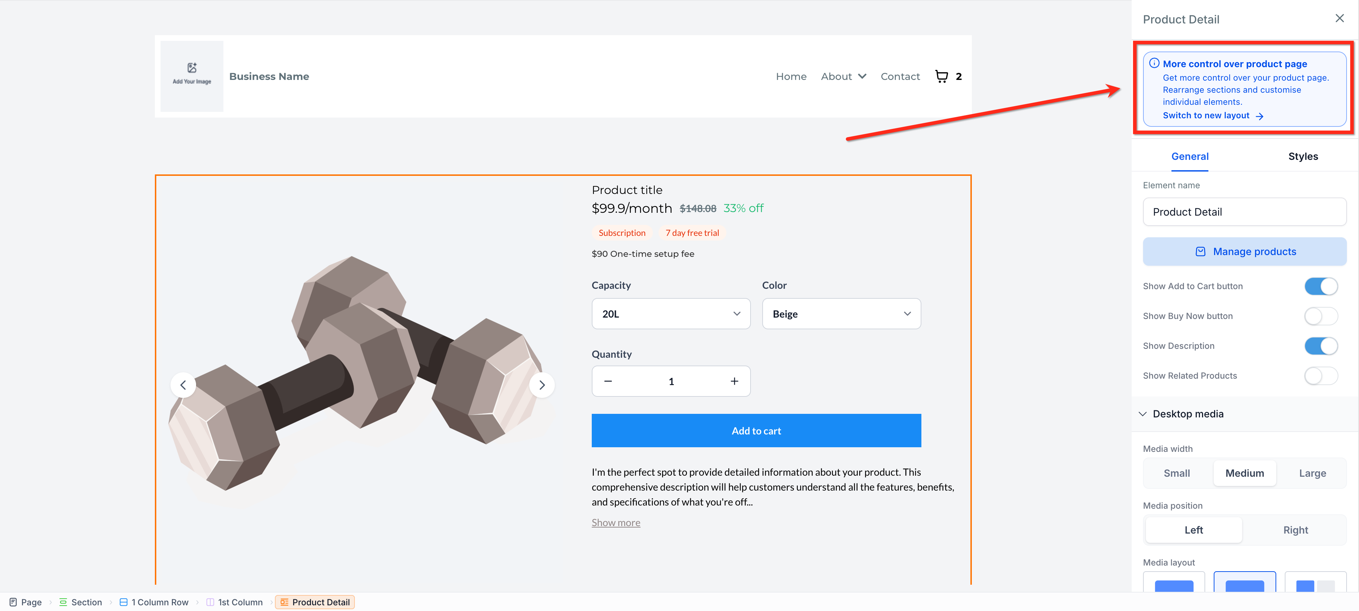Open the Color Beige dropdown
1359x611 pixels.
(x=841, y=314)
